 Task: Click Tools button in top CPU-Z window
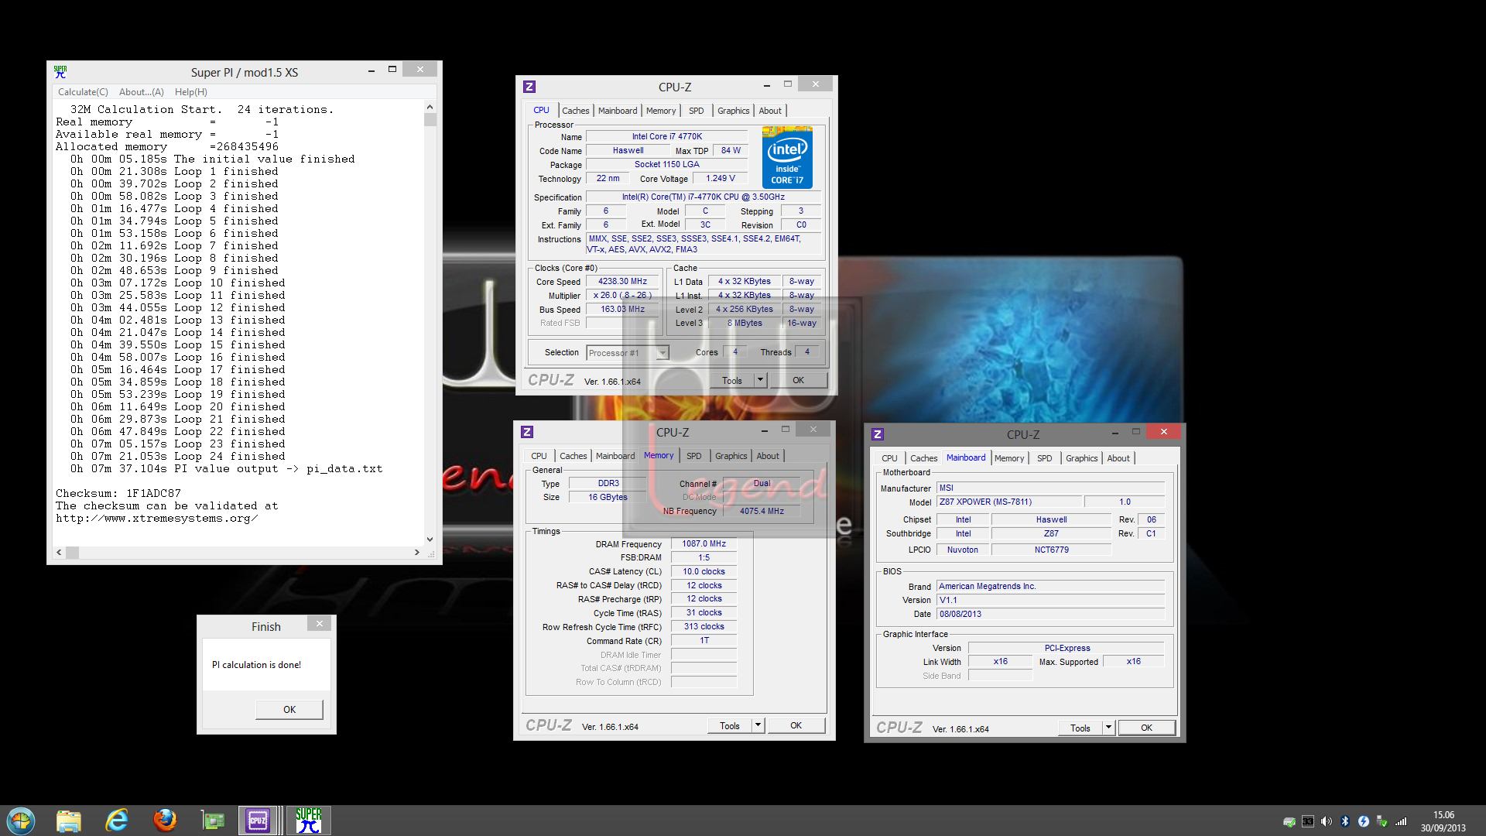[x=732, y=380]
